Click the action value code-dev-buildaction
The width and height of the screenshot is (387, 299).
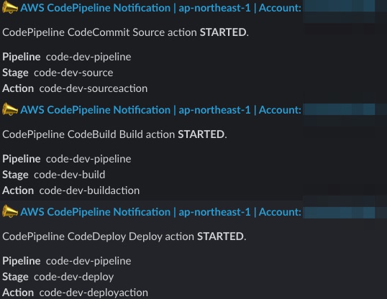[x=89, y=190]
